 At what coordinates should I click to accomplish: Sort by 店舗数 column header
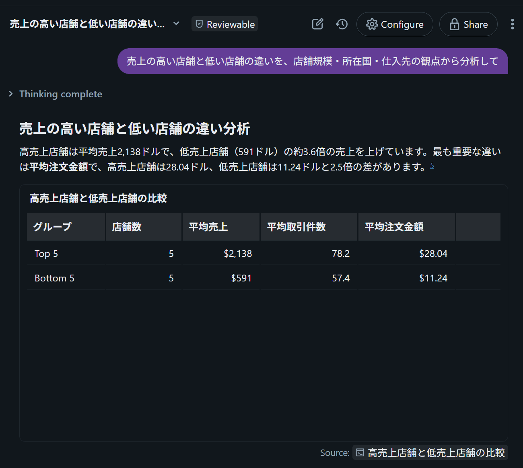click(x=127, y=227)
